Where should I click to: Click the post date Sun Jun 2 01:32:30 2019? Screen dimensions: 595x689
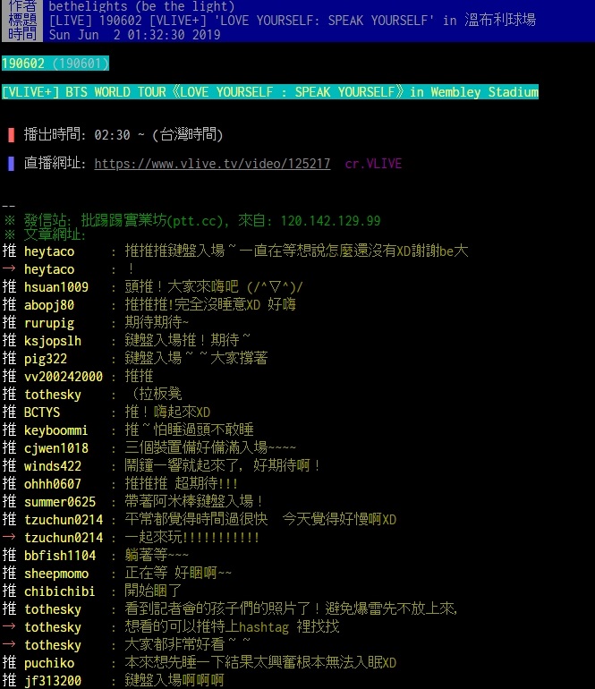coord(134,35)
